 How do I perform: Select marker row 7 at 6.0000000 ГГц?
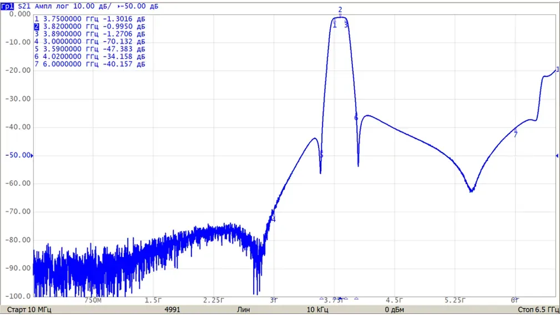(90, 64)
